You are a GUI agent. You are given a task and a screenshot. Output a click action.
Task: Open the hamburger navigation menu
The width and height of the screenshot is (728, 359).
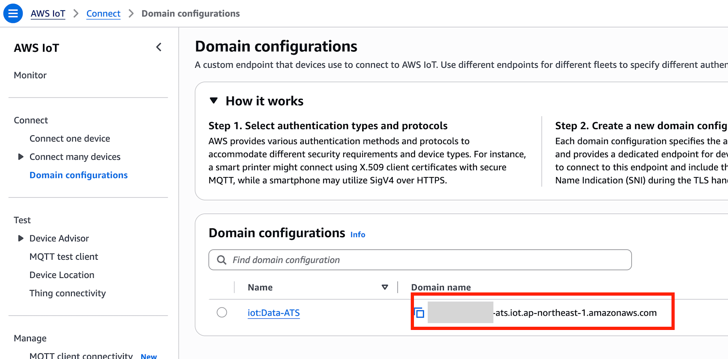pos(13,13)
